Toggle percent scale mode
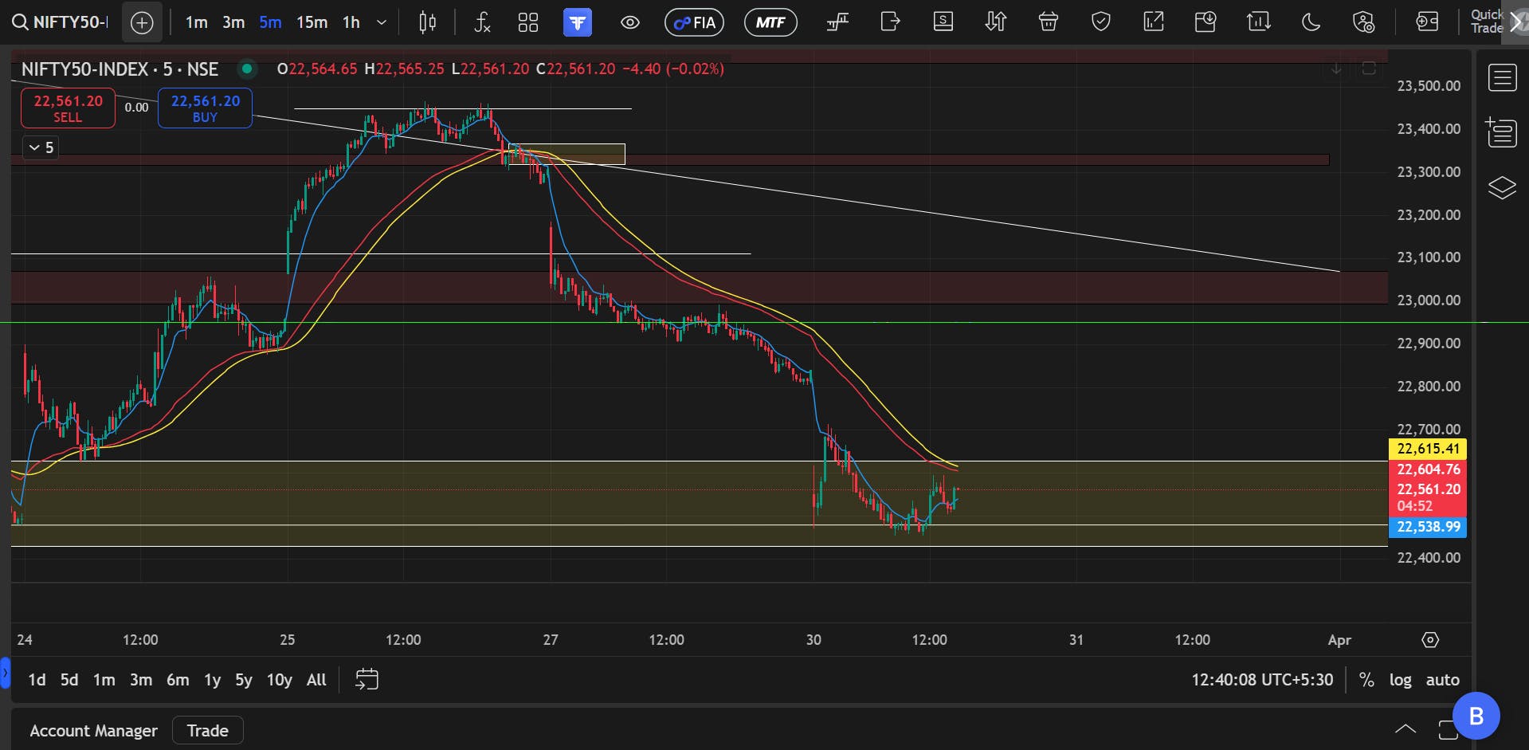This screenshot has width=1529, height=750. [x=1366, y=680]
